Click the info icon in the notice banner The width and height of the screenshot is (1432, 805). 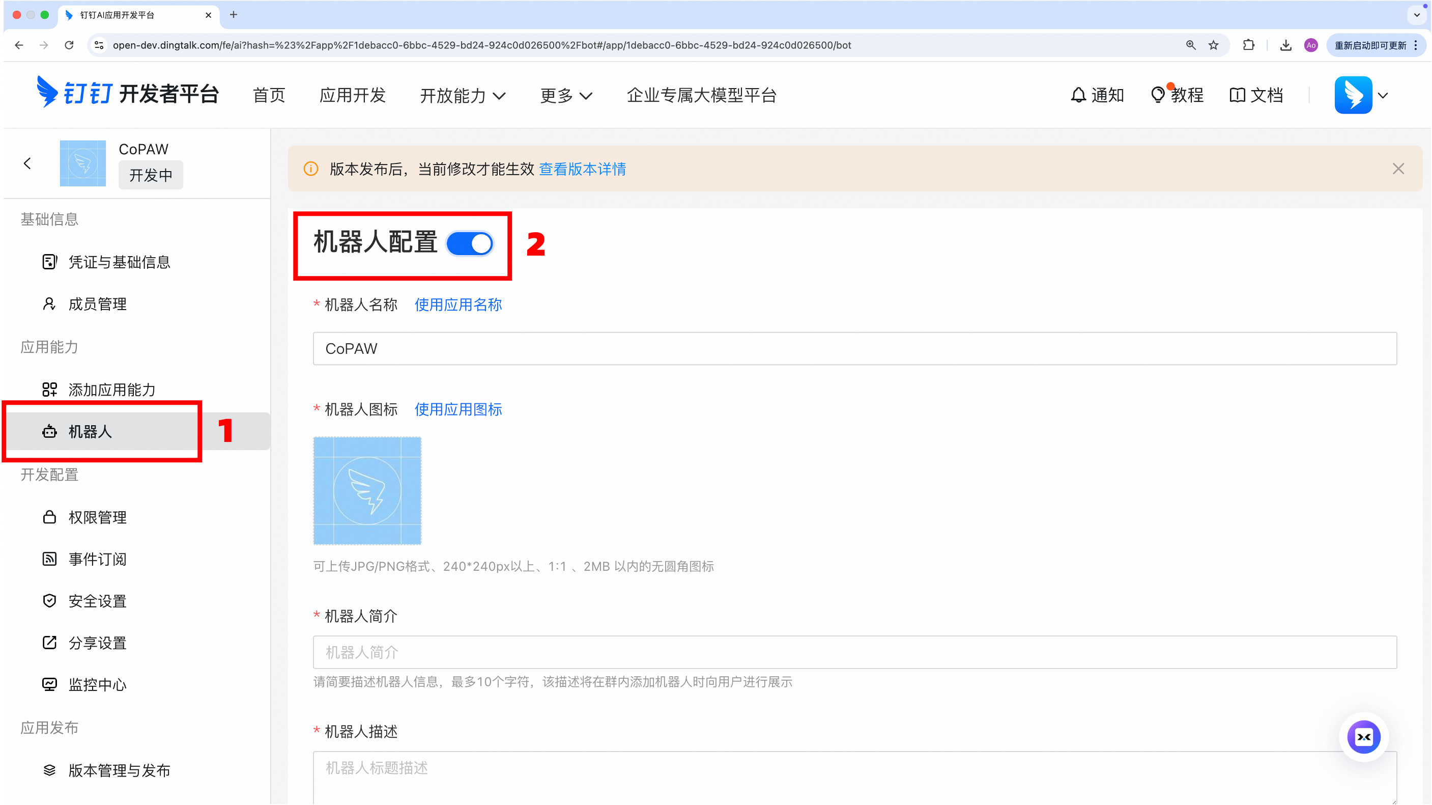(311, 169)
